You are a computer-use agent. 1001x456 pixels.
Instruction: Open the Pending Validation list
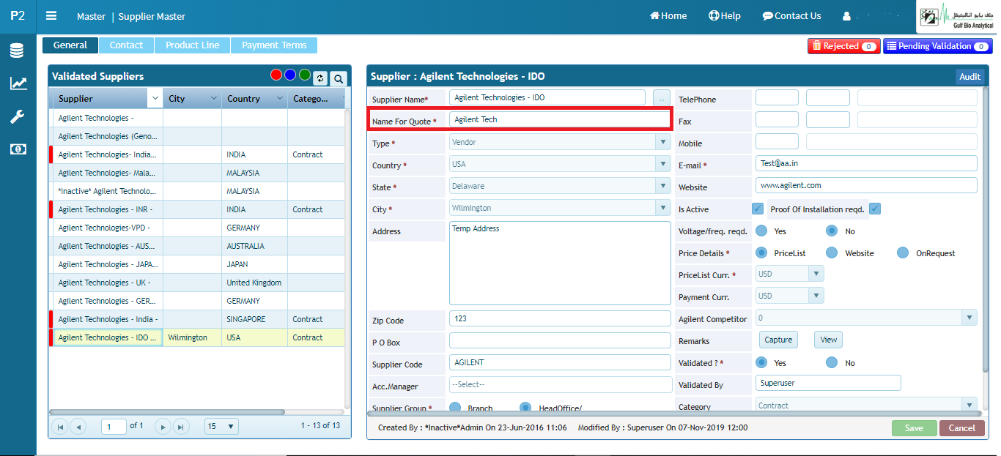(x=937, y=46)
